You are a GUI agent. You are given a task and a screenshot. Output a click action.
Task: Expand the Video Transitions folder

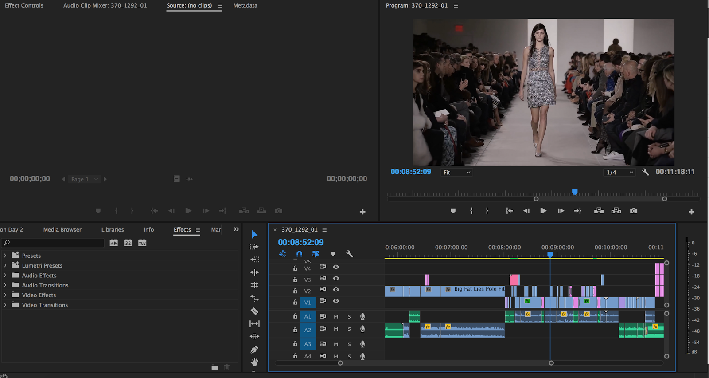tap(5, 305)
